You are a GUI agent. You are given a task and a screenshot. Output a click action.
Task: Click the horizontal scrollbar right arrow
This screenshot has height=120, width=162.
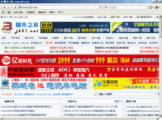coord(157,119)
